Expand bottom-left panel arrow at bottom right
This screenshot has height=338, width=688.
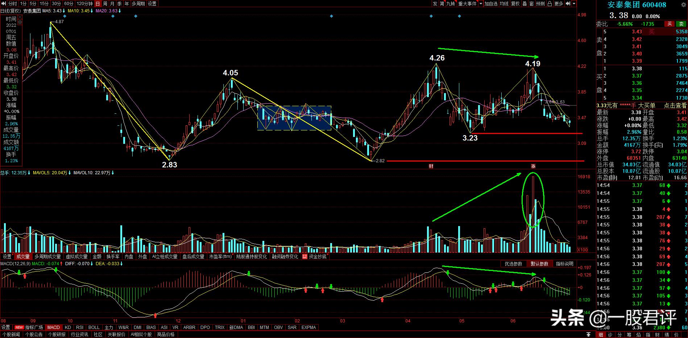[x=589, y=334]
